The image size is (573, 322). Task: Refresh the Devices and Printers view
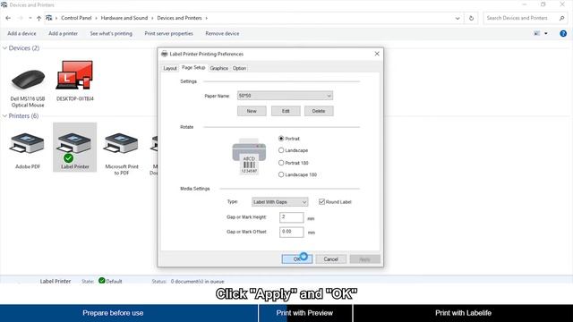pyautogui.click(x=471, y=18)
